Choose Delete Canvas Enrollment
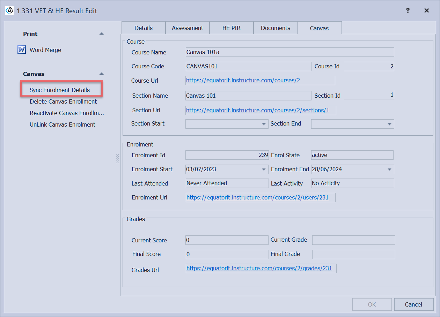The height and width of the screenshot is (317, 440). pyautogui.click(x=63, y=102)
